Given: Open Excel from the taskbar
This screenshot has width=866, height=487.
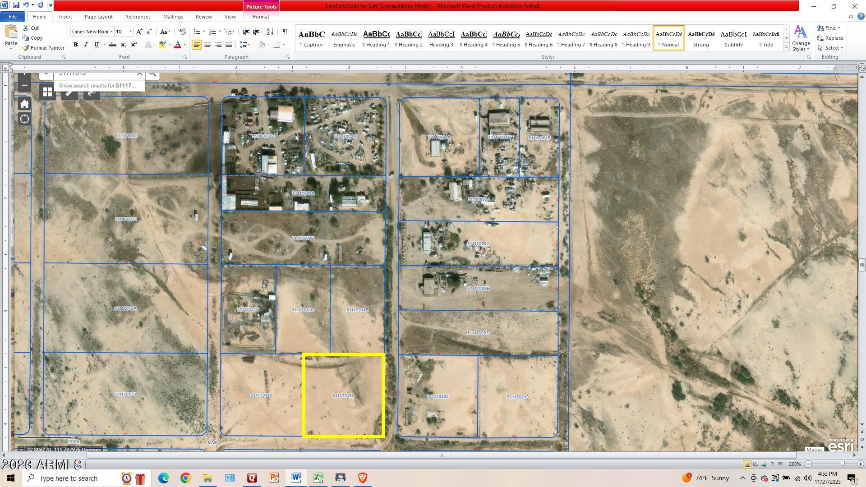Looking at the screenshot, I should click(x=318, y=478).
